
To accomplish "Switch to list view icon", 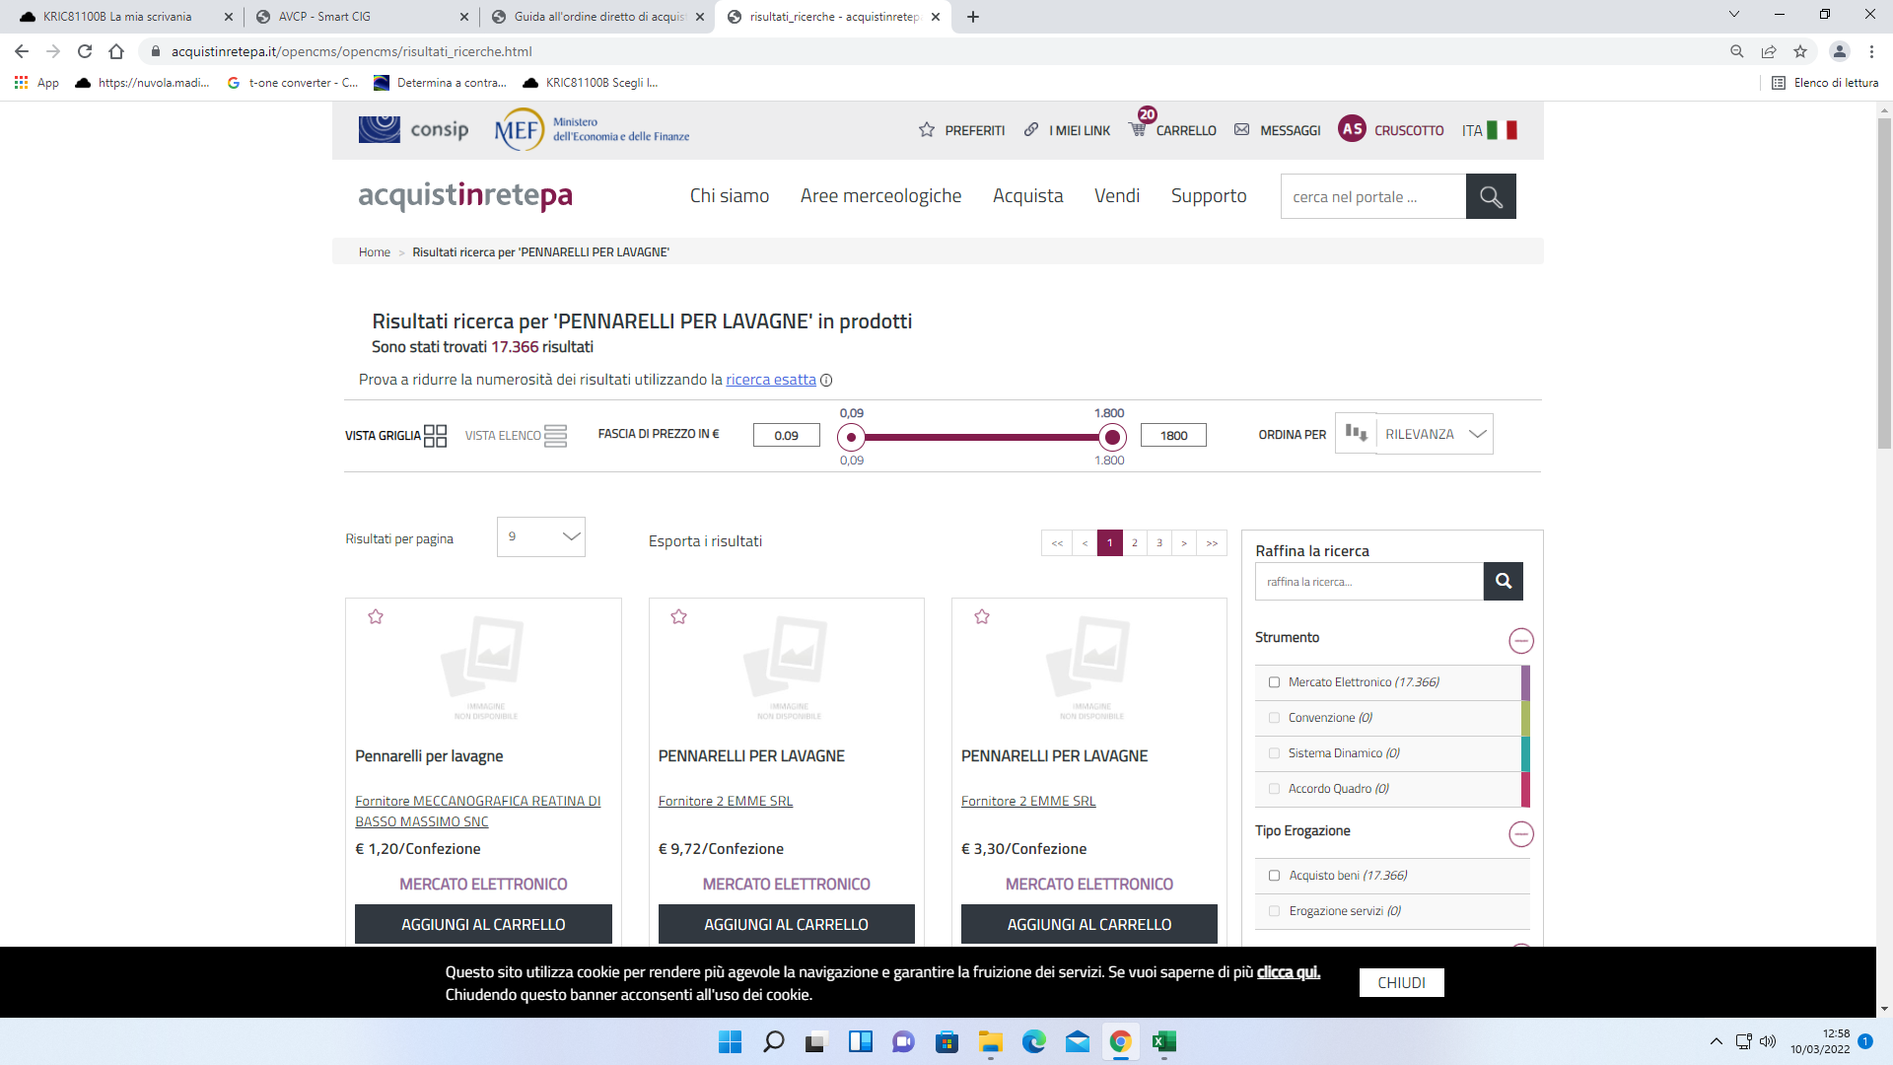I will (x=555, y=436).
